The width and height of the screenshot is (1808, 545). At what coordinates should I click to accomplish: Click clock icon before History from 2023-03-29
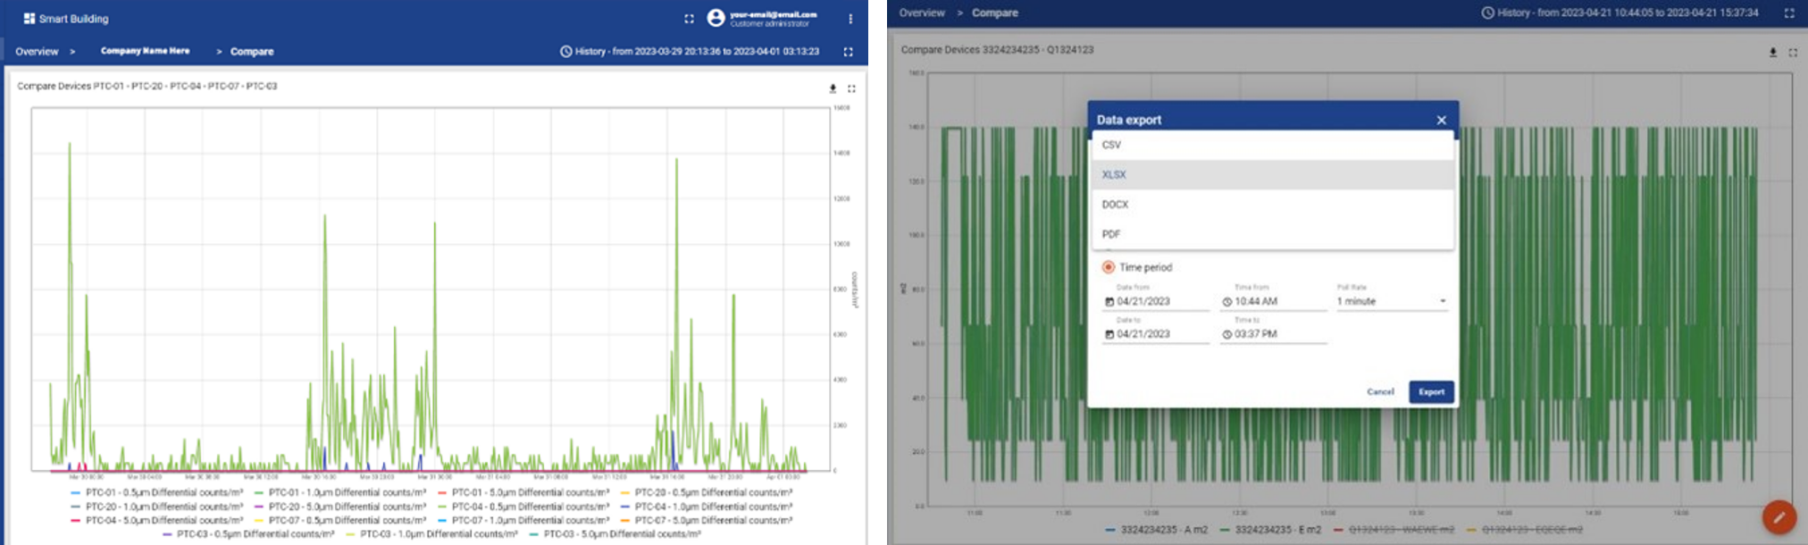pos(565,52)
